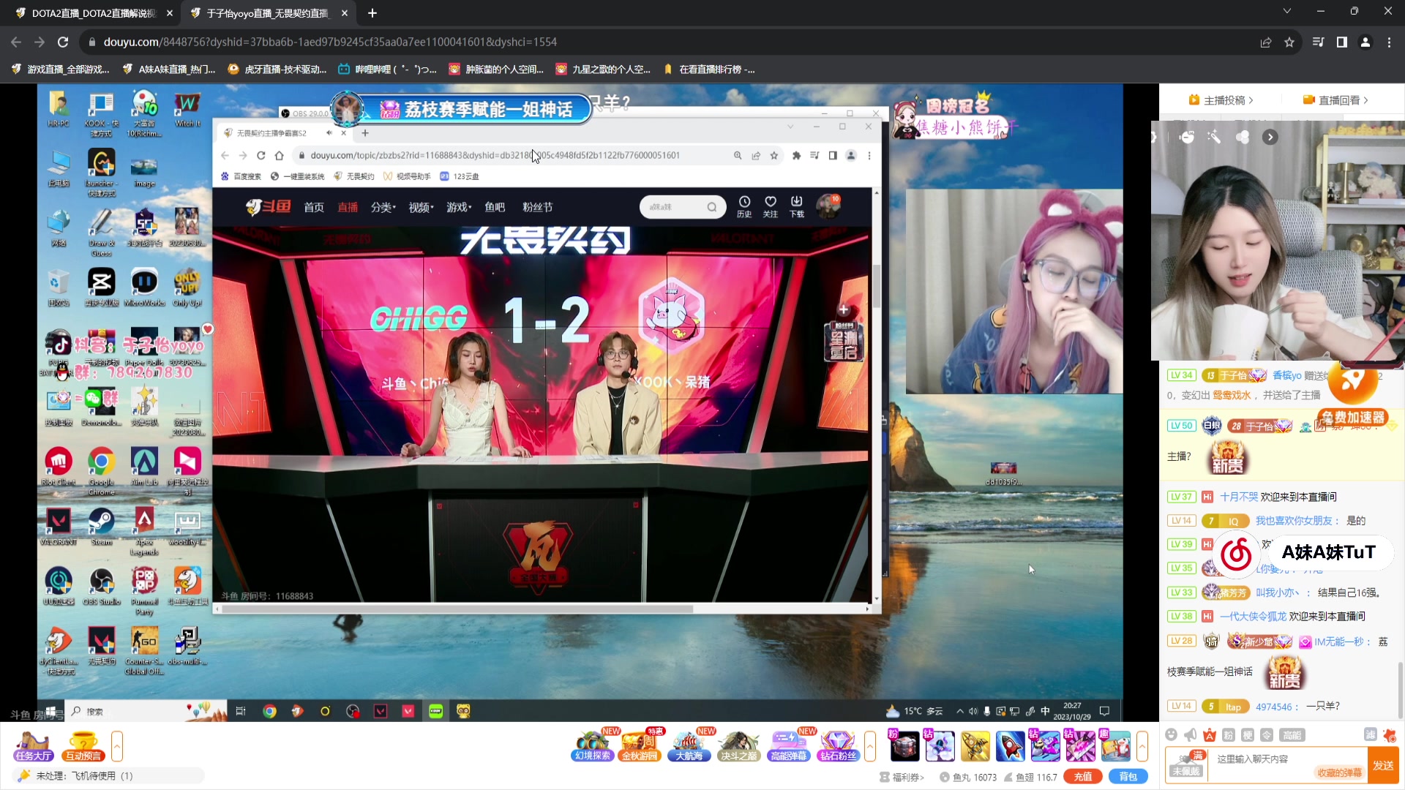The image size is (1405, 790).
Task: Open the 哔哩哔哩 bookmark
Action: (x=387, y=69)
